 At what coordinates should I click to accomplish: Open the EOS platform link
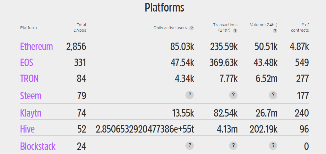(x=27, y=62)
